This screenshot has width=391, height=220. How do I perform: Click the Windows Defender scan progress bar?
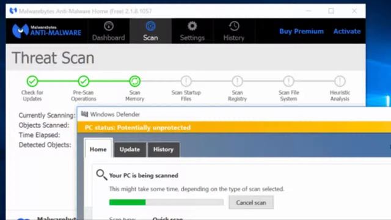point(166,202)
